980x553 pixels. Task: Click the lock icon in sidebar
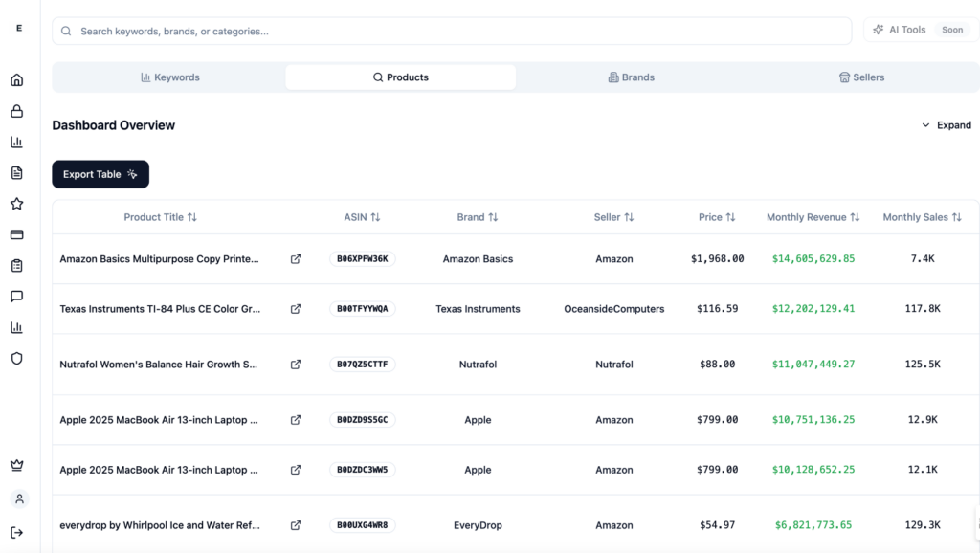(16, 111)
